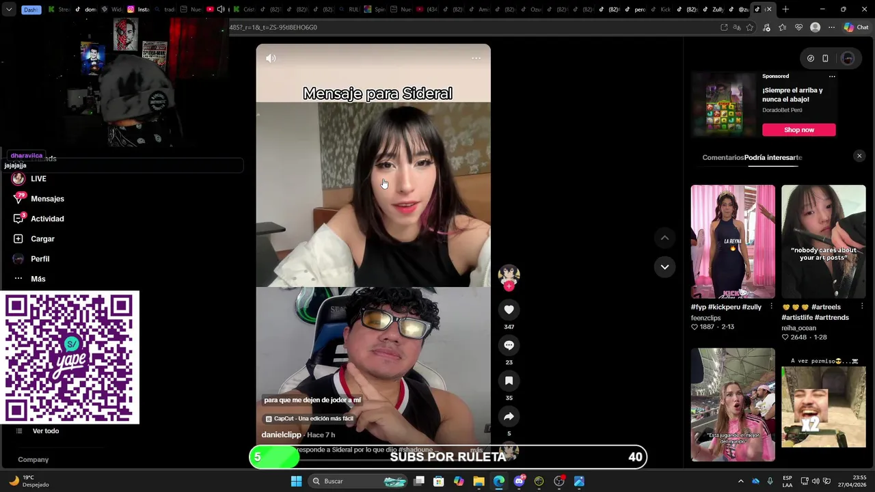
Task: Click Ver todo in the sidebar
Action: coord(46,431)
